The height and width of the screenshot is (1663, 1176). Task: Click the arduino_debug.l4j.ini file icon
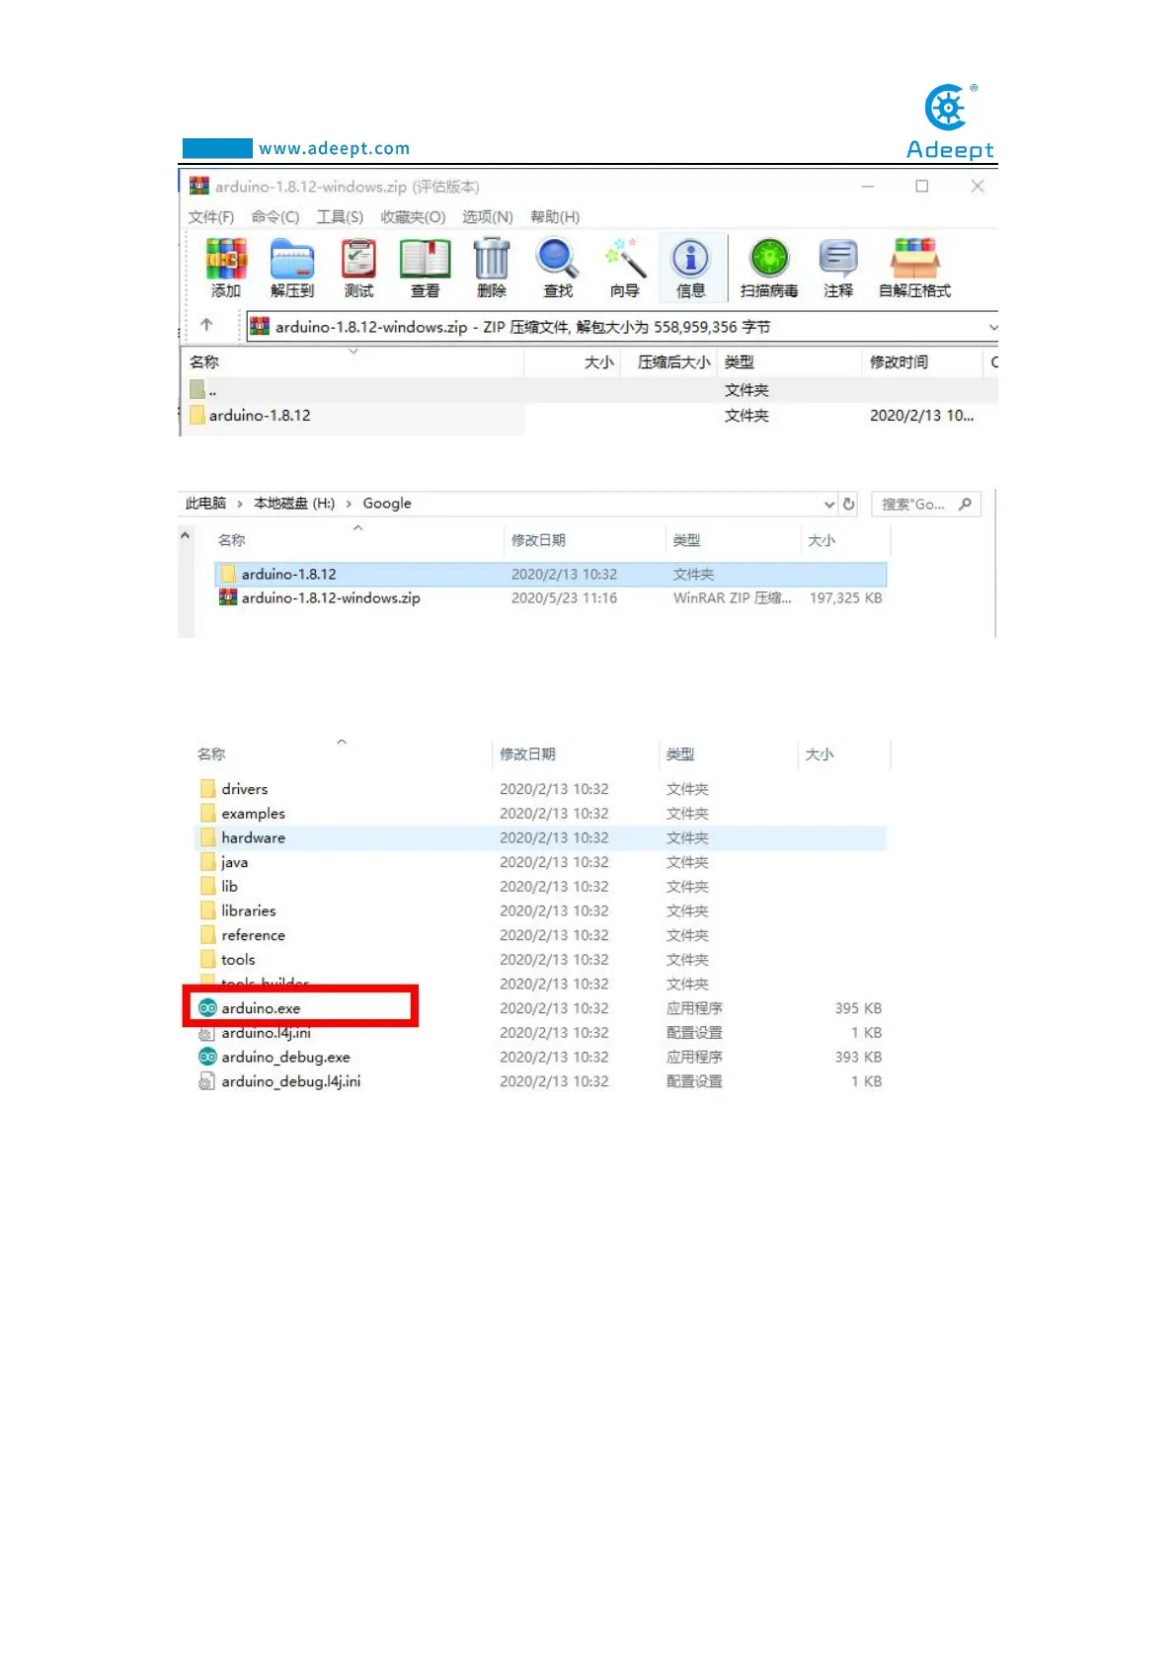pyautogui.click(x=206, y=1081)
